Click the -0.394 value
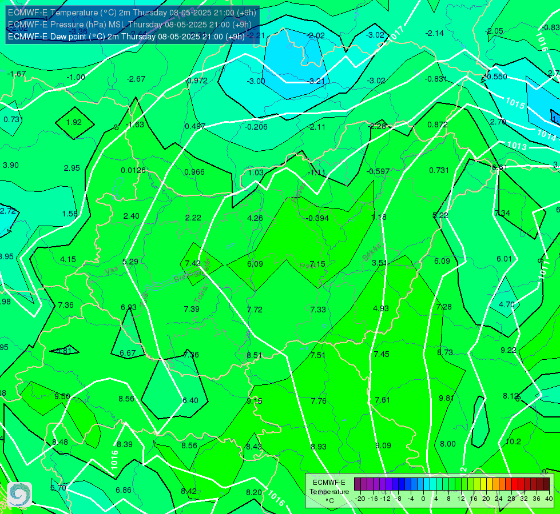This screenshot has width=560, height=514. [x=317, y=218]
